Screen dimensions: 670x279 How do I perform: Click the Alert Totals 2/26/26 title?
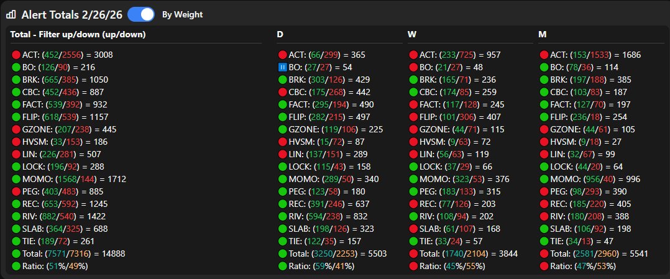tap(72, 14)
